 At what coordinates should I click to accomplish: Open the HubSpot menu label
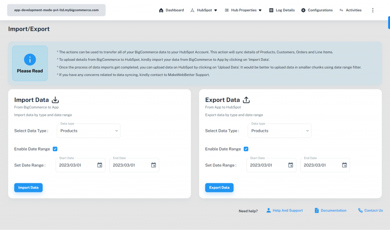click(205, 10)
